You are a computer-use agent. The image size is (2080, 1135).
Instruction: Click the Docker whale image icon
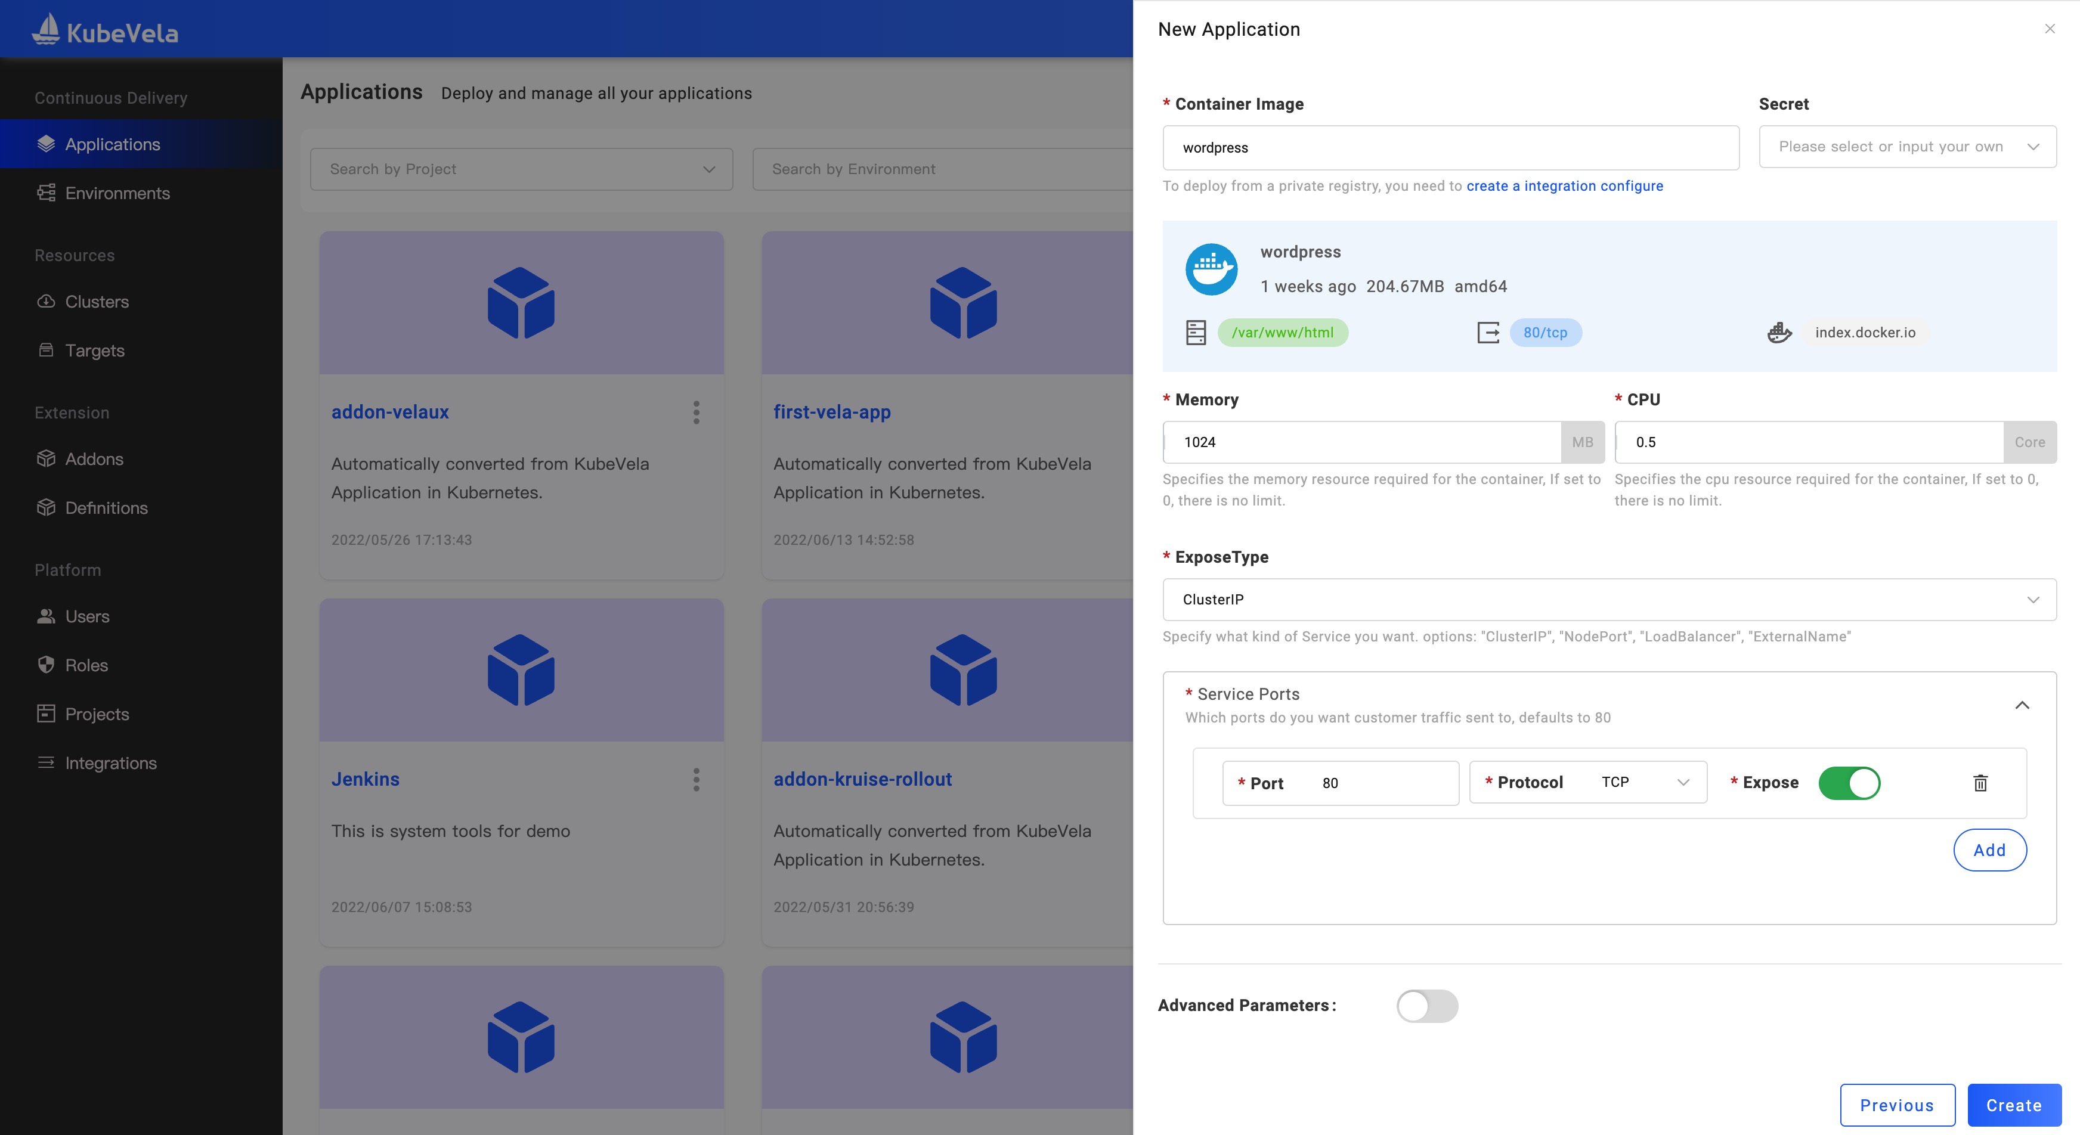pyautogui.click(x=1211, y=269)
